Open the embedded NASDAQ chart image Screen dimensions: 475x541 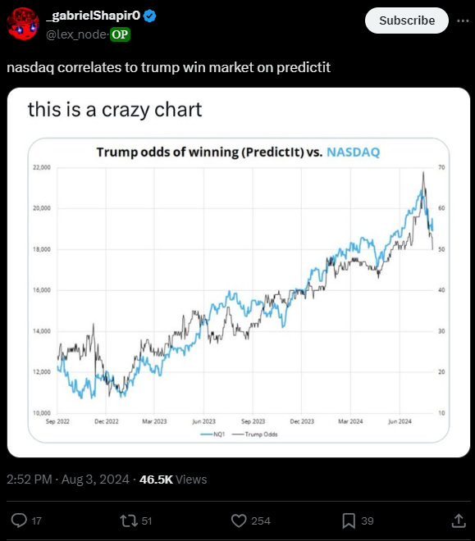tap(239, 273)
